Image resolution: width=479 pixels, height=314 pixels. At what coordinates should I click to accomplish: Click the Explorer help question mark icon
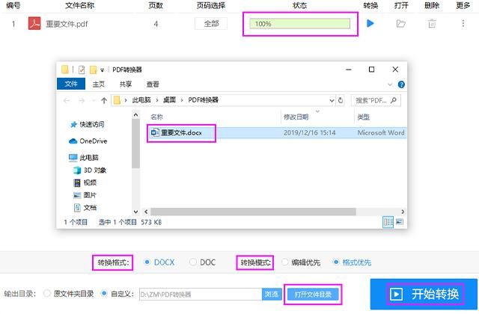(401, 84)
